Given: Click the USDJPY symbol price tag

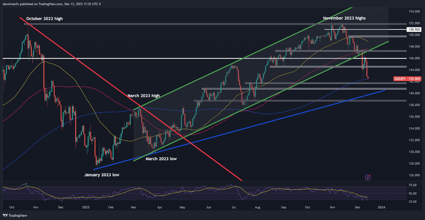Looking at the screenshot, I should pos(400,79).
